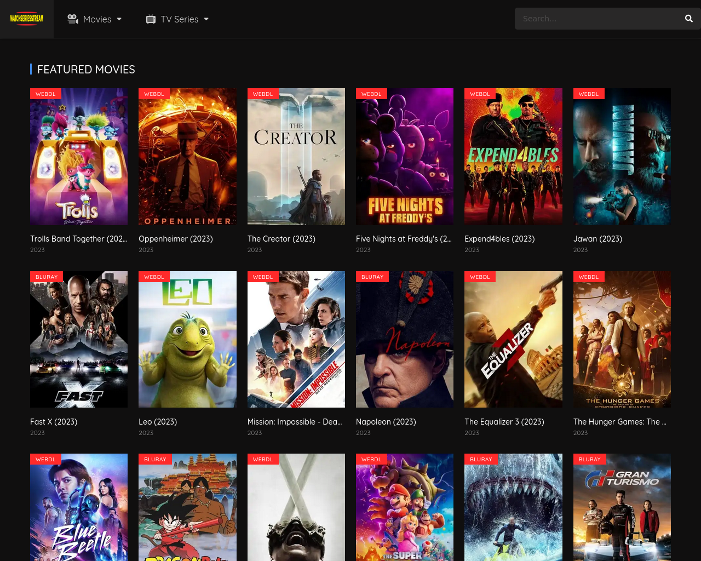
Task: Click The Hunger Games: The ... title link
Action: click(x=620, y=422)
